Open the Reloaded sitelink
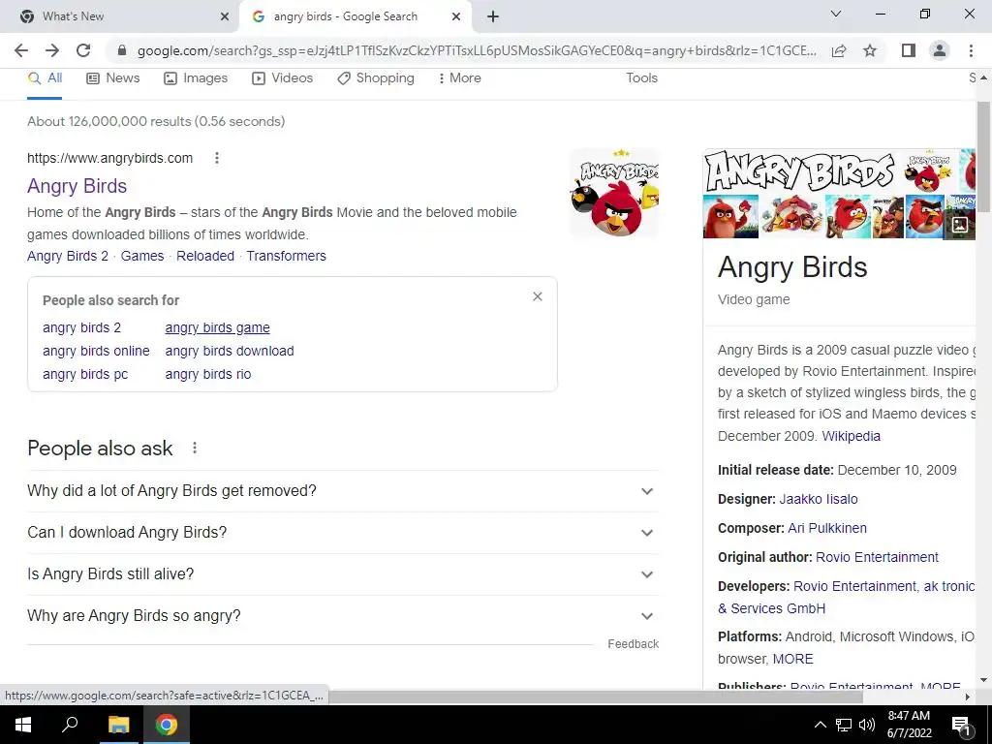Screen dimensions: 992x744 tap(205, 256)
